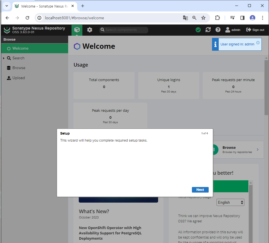Click the translate page icon
Viewport: 269px width, 243px height.
point(185,18)
